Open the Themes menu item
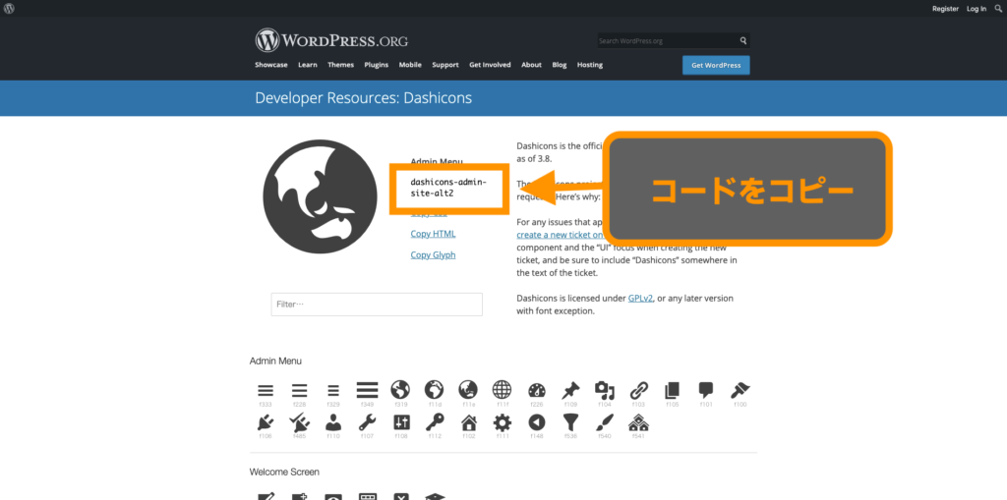This screenshot has height=500, width=1007. coord(340,65)
